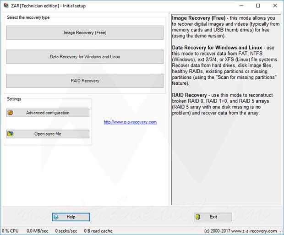
Task: Exit the ZAR application
Action: point(213,217)
